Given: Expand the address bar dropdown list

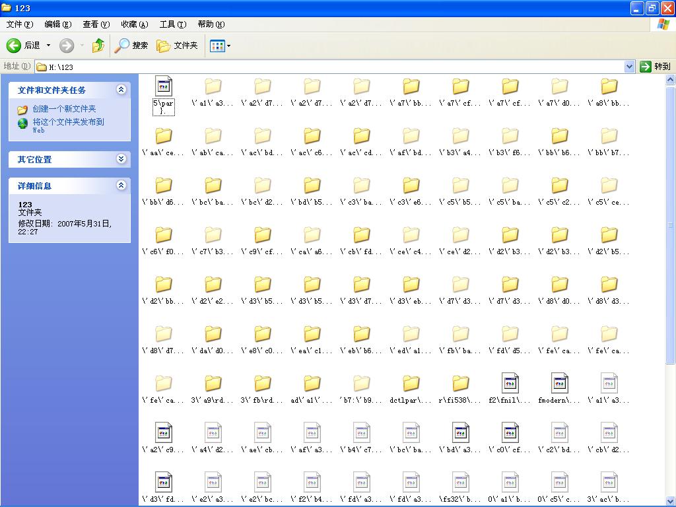Looking at the screenshot, I should point(629,67).
